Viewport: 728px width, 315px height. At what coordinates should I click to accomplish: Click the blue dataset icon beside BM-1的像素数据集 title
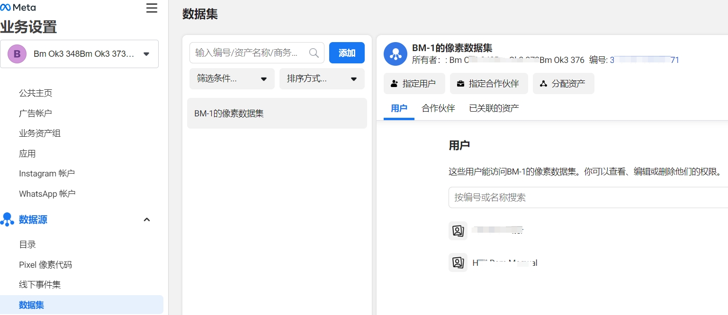pos(395,54)
